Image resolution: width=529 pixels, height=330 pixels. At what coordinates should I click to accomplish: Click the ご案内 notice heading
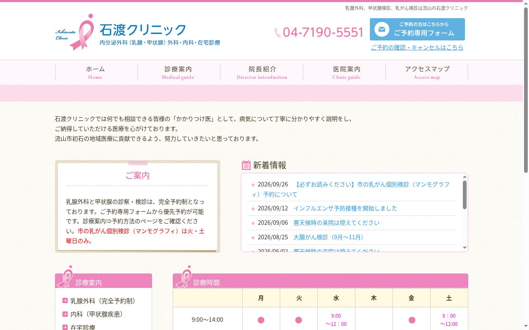pyautogui.click(x=138, y=175)
